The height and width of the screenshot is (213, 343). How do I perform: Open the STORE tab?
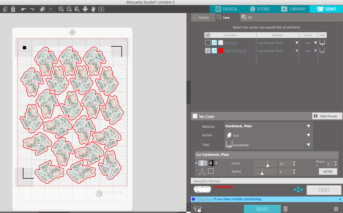click(x=260, y=9)
